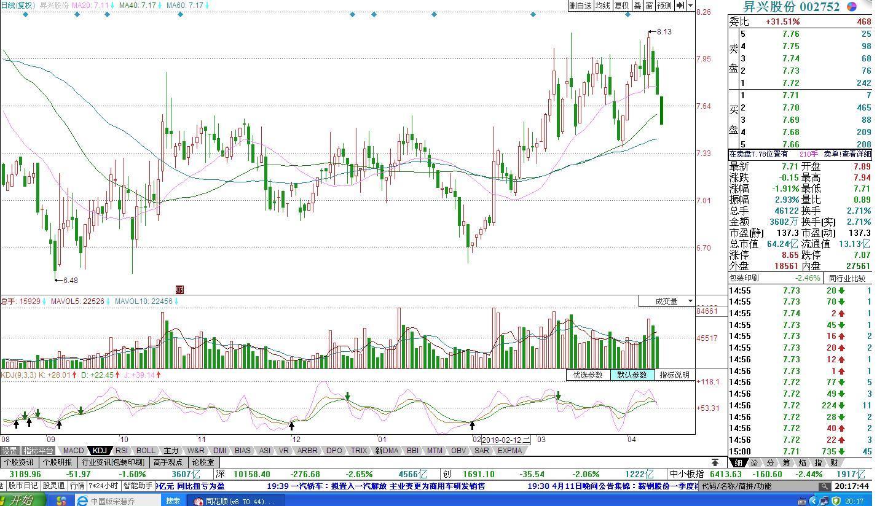The image size is (885, 506).
Task: Switch to the RSI indicator tab
Action: (122, 451)
